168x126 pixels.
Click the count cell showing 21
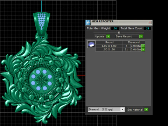126,50
